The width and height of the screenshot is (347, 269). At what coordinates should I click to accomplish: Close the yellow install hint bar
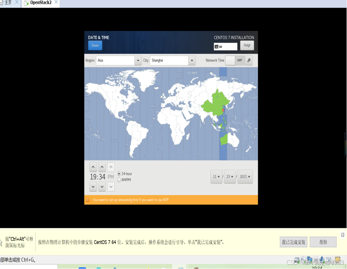pos(342,235)
